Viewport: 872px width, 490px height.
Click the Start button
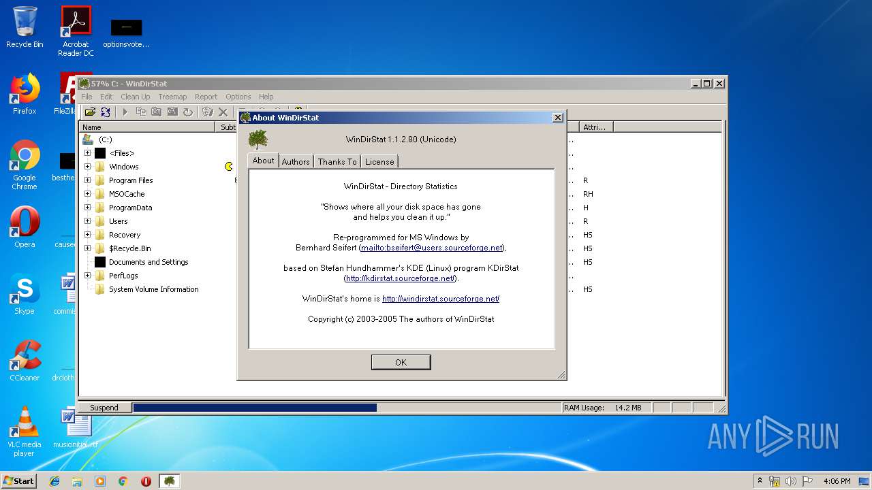coord(19,481)
